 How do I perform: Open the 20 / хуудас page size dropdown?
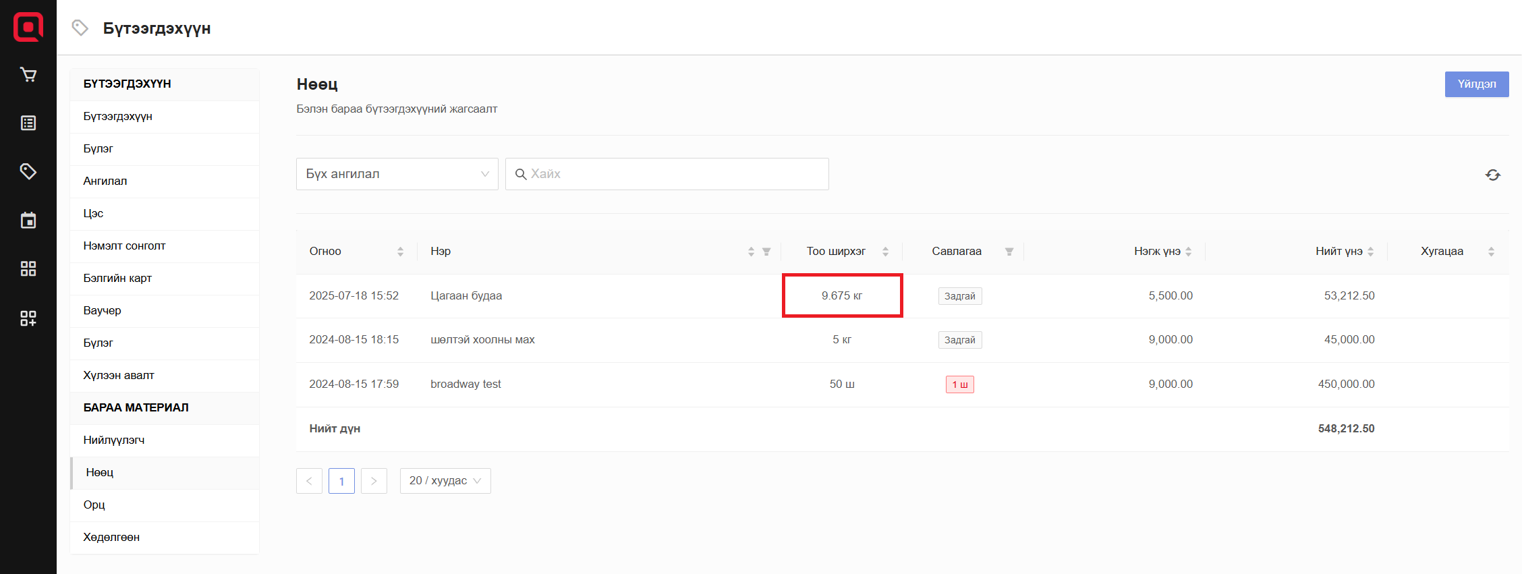click(x=445, y=481)
